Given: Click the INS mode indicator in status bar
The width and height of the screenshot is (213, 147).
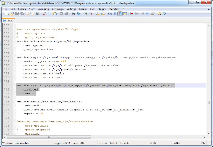Looking at the screenshot, I should (x=203, y=143).
